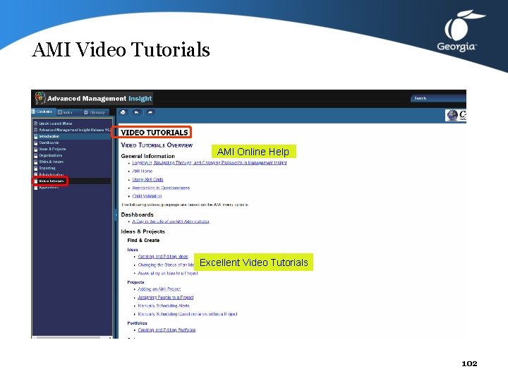Click the Search field

(x=439, y=98)
